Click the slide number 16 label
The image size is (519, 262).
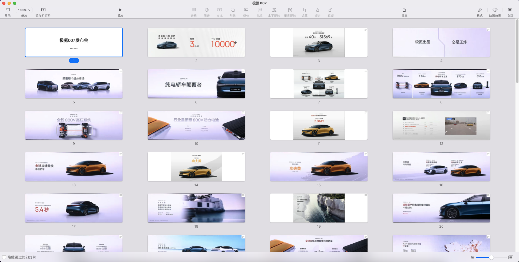[441, 185]
